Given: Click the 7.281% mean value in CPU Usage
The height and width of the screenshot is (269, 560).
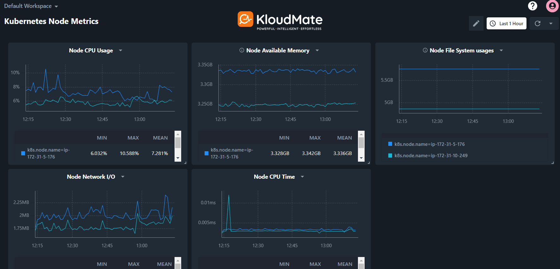Looking at the screenshot, I should pyautogui.click(x=160, y=153).
